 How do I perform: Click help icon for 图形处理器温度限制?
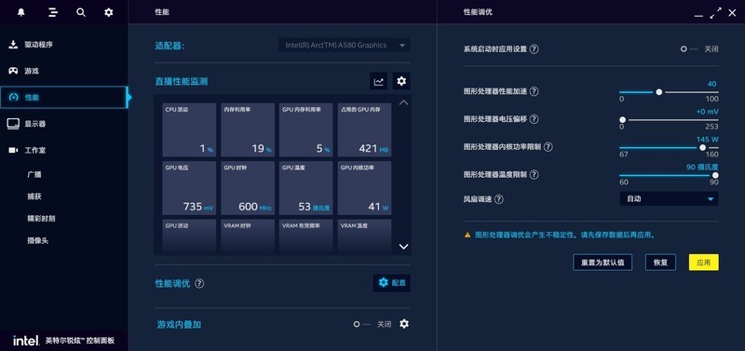point(534,174)
